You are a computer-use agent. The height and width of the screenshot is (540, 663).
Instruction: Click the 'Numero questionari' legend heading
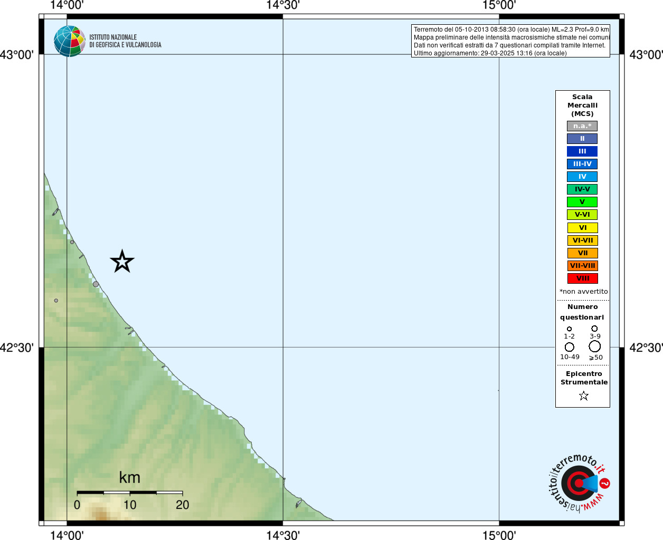click(582, 312)
